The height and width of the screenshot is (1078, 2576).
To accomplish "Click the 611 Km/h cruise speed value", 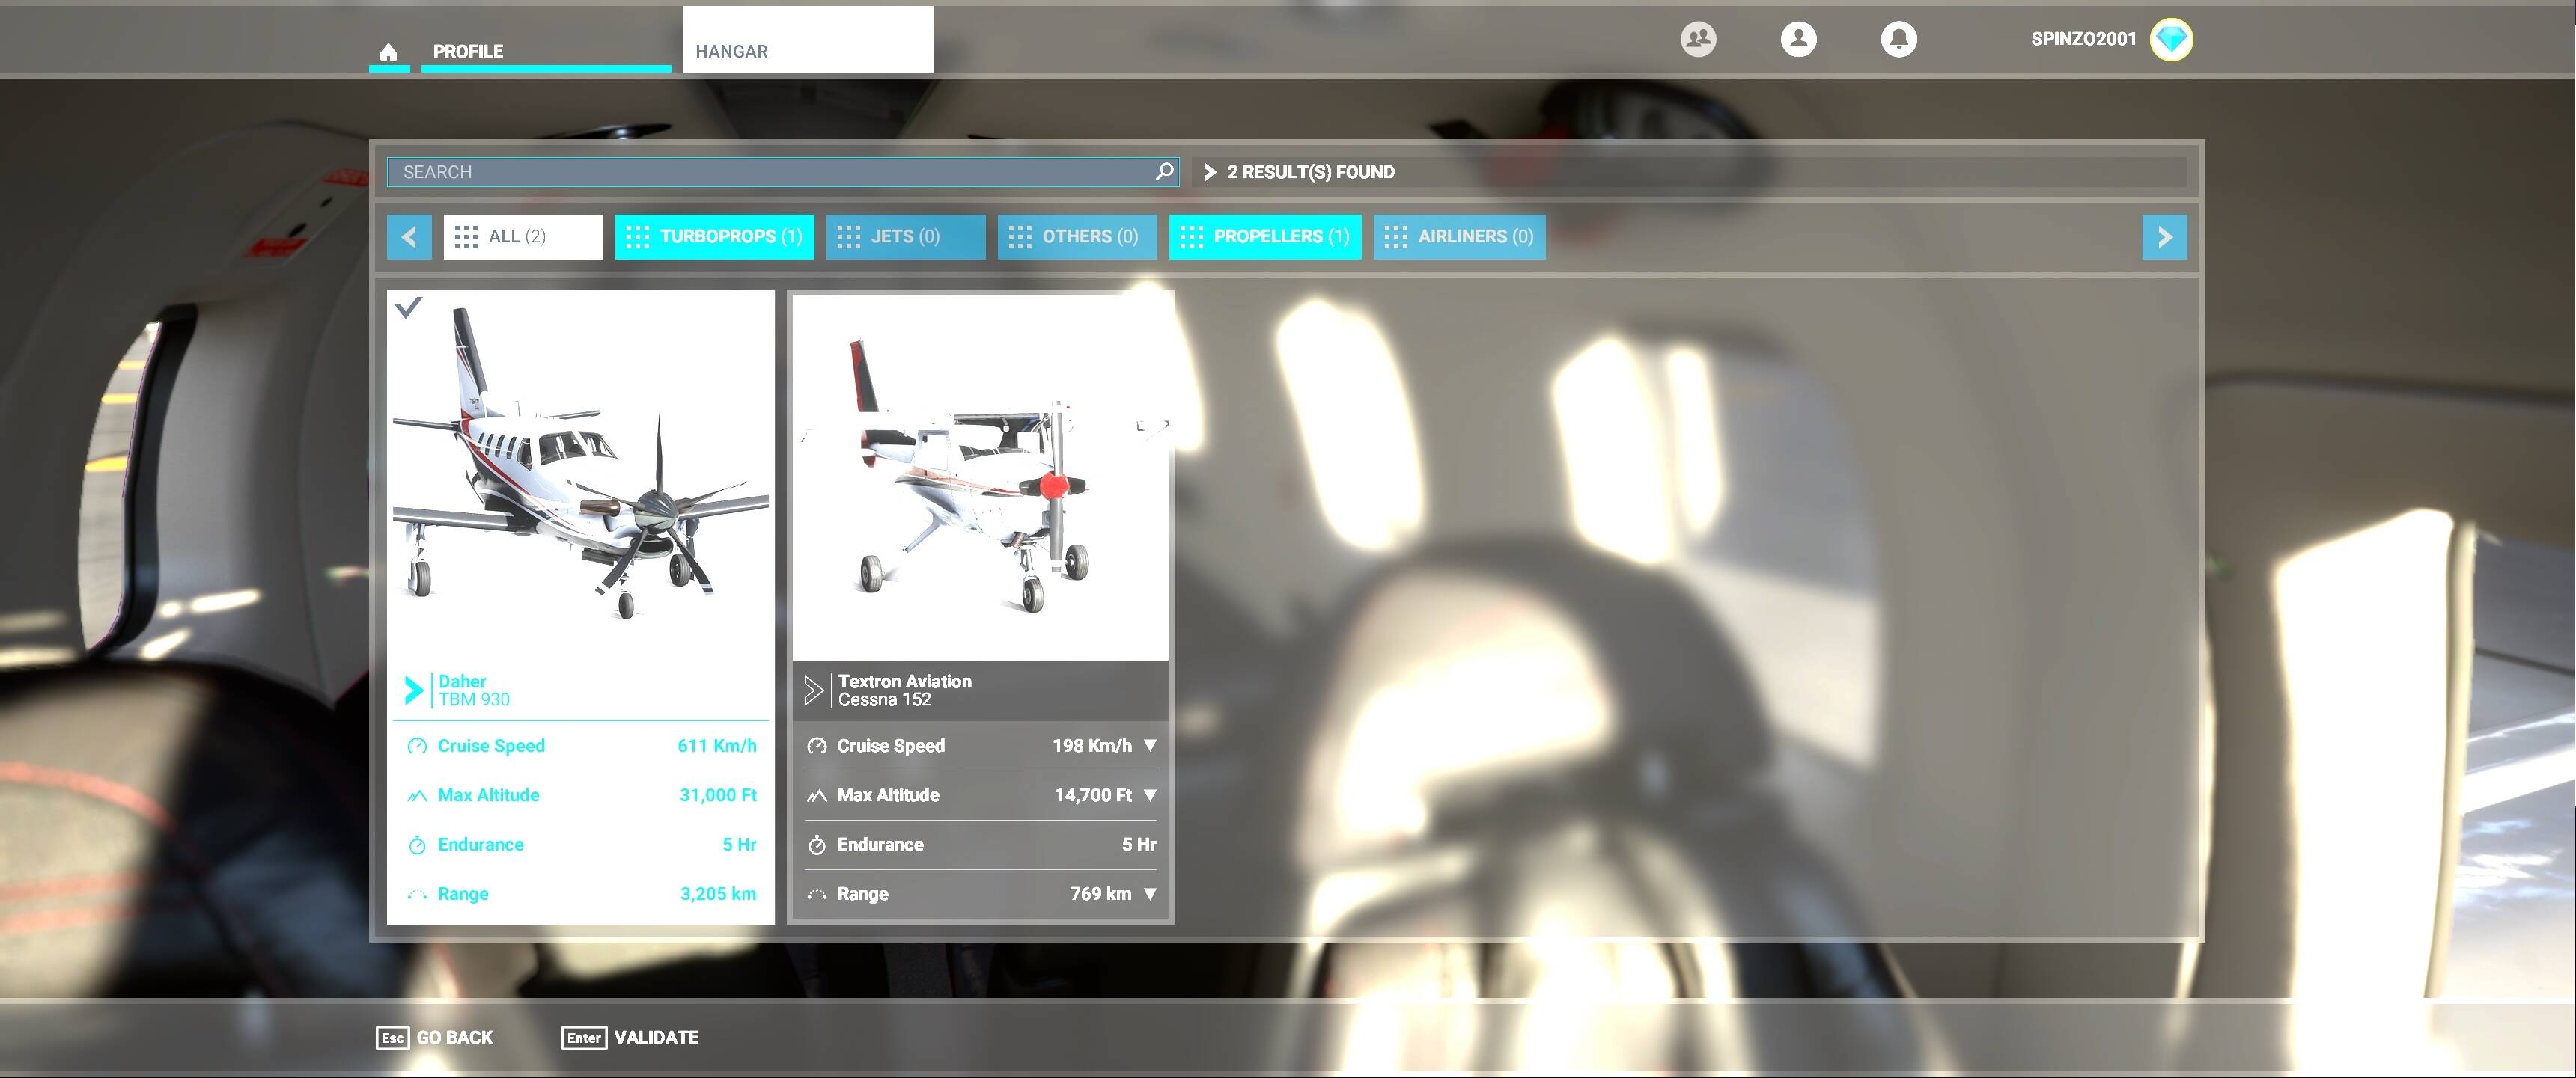I will 717,745.
